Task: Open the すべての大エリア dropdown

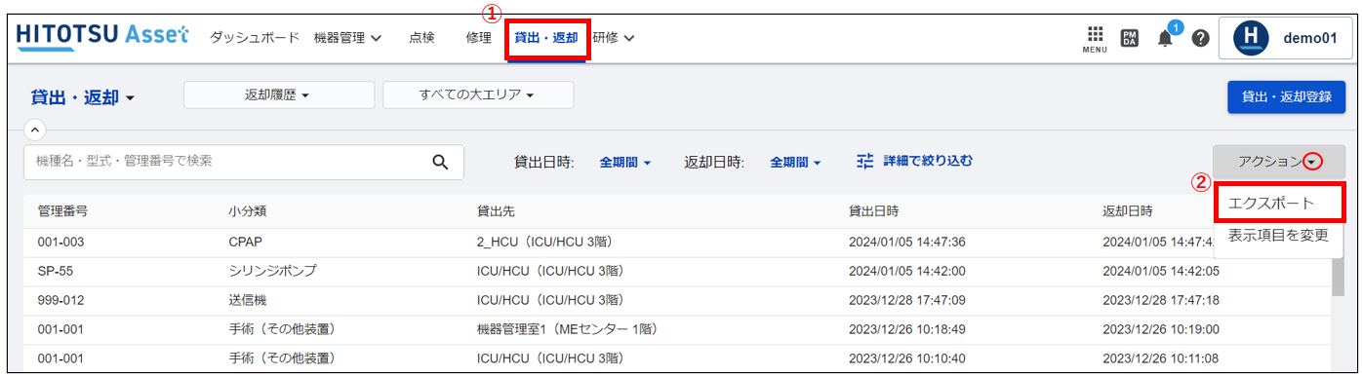Action: (x=478, y=94)
